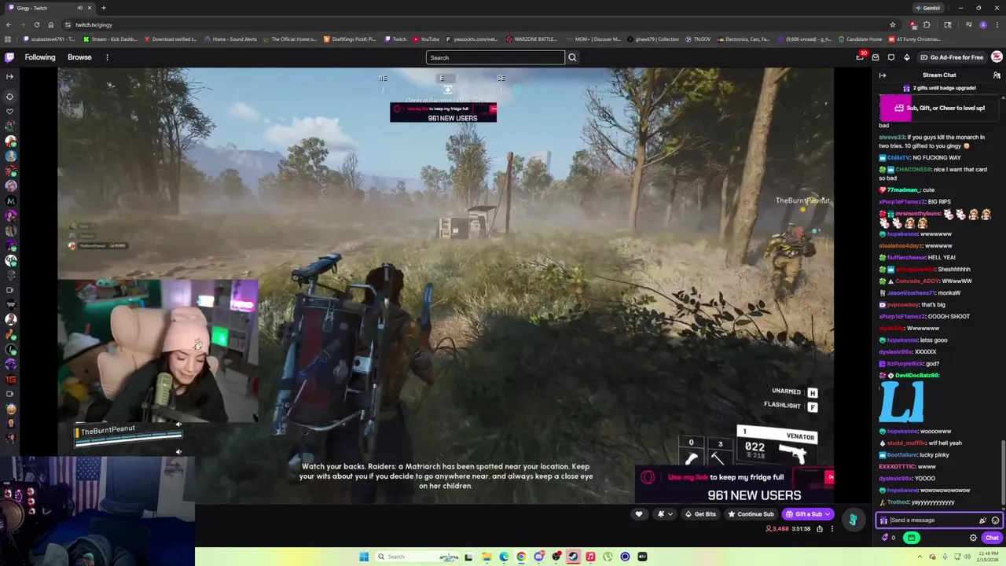1006x566 pixels.
Task: Reload the page
Action: 36,24
